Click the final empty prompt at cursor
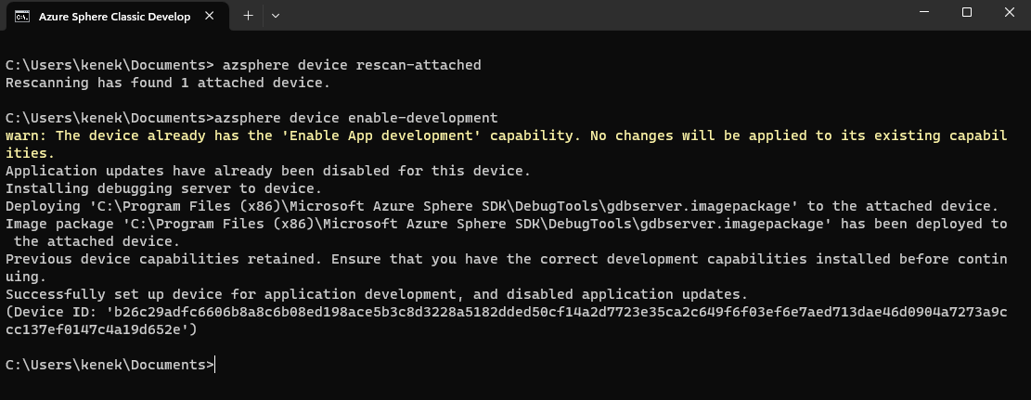This screenshot has height=400, width=1031. (110, 365)
